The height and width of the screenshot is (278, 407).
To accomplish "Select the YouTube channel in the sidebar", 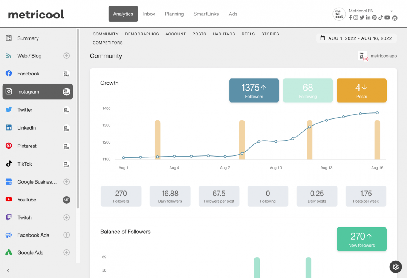I will click(26, 200).
